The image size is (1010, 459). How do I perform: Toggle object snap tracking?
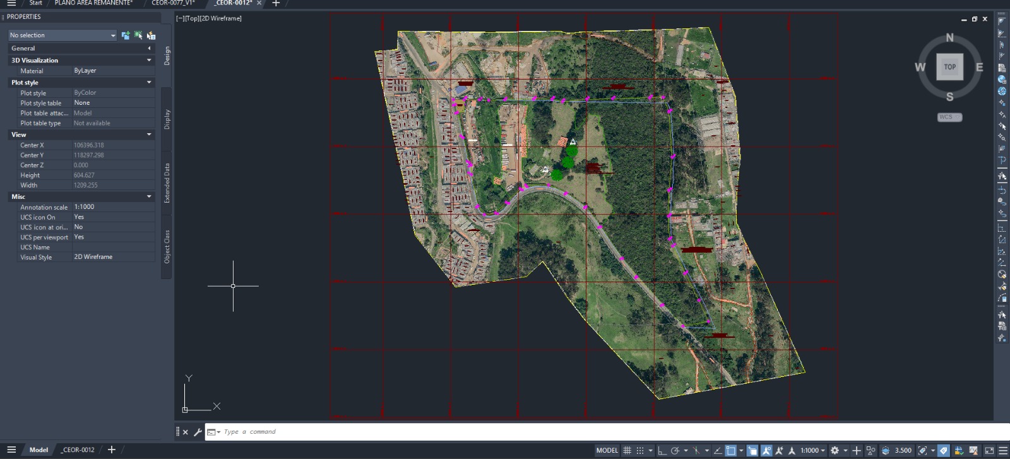point(718,450)
